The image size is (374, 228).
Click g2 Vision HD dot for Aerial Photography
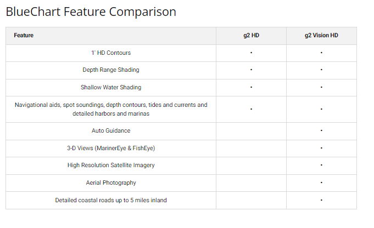click(321, 183)
